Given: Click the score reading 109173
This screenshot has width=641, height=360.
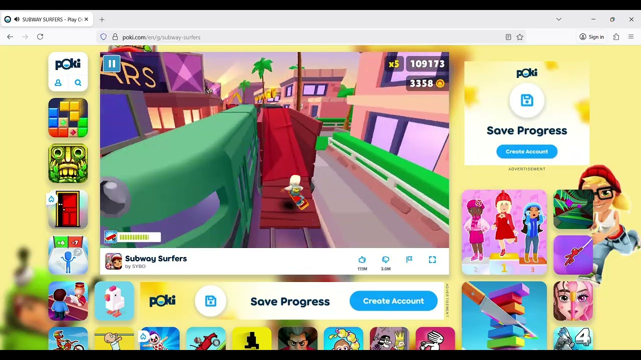Looking at the screenshot, I should tap(427, 64).
